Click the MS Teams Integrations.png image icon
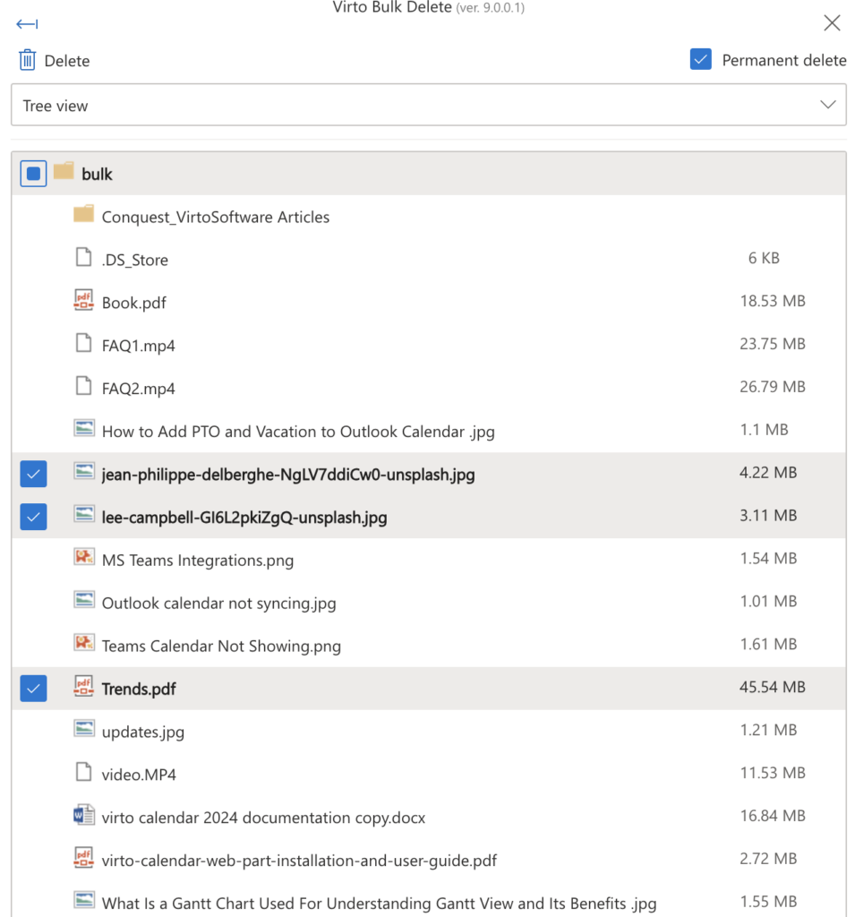 click(x=83, y=557)
